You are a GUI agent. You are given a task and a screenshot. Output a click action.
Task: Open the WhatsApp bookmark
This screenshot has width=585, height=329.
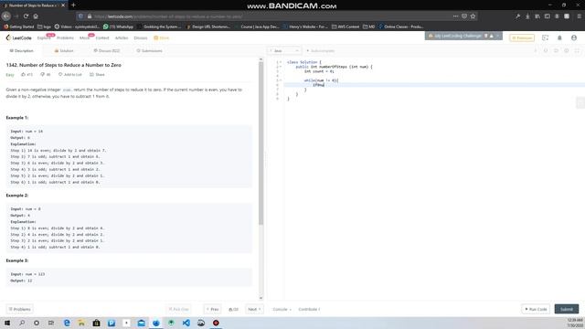point(118,27)
